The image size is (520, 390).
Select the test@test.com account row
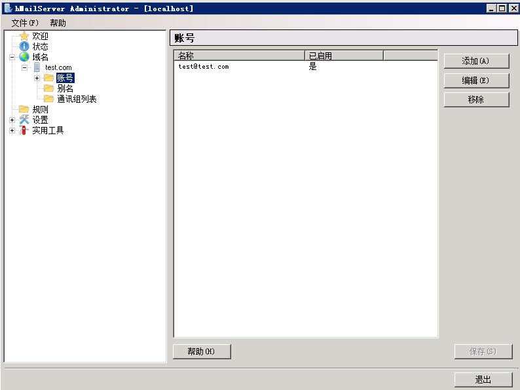pos(305,66)
